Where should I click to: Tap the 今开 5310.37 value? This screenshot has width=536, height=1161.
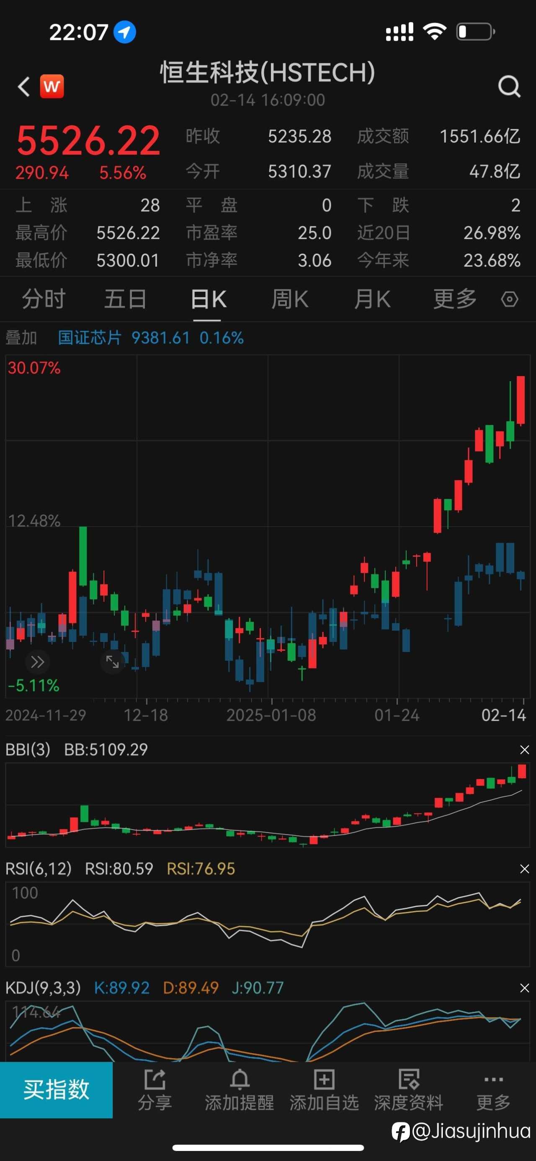(300, 171)
